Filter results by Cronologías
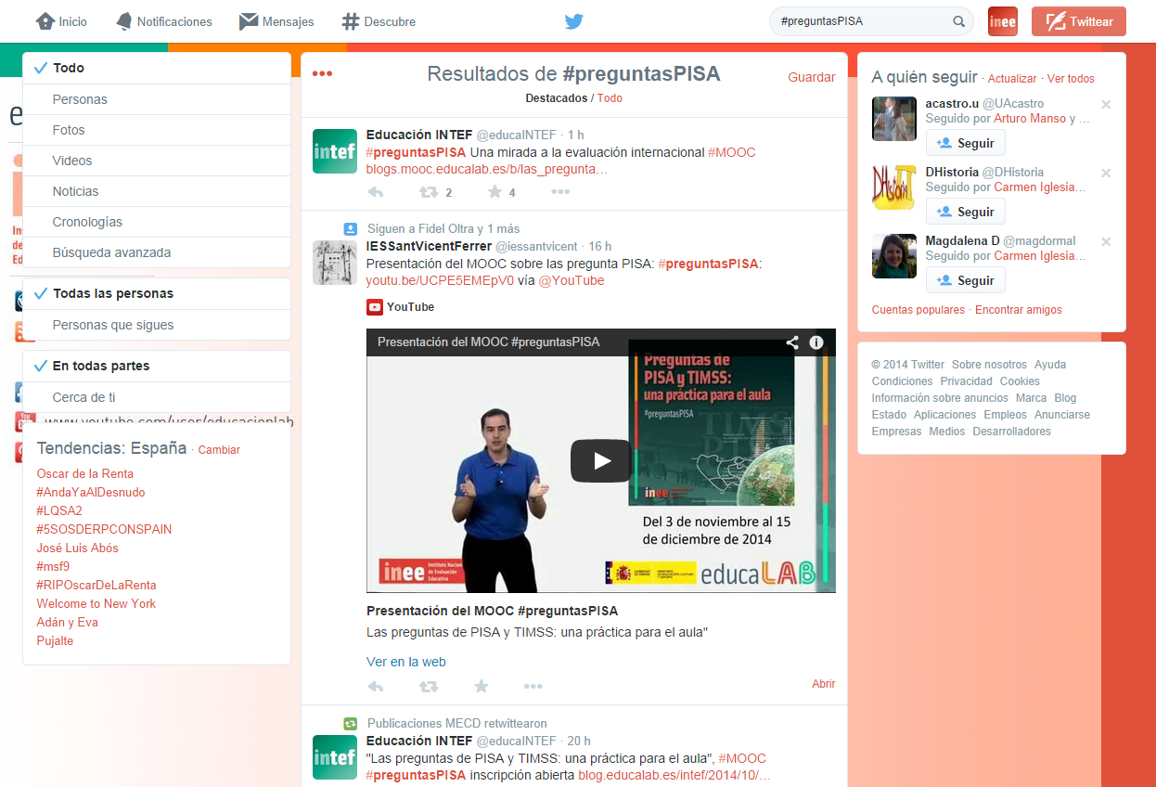This screenshot has height=787, width=1156. point(157,222)
